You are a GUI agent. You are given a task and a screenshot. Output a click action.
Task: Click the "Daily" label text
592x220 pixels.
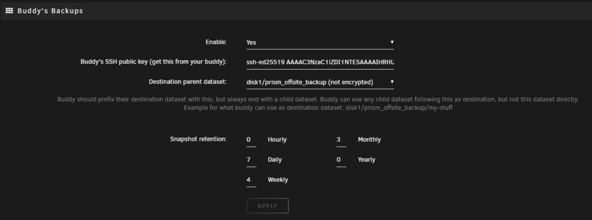(x=275, y=160)
